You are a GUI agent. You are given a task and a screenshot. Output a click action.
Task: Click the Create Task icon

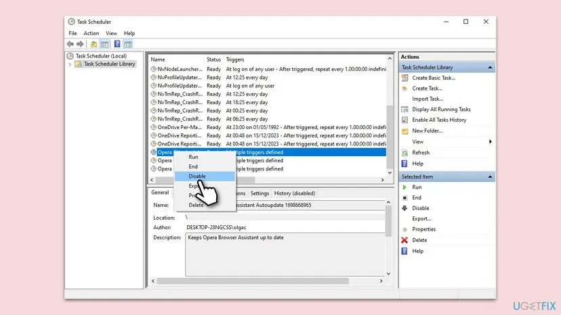tap(404, 89)
